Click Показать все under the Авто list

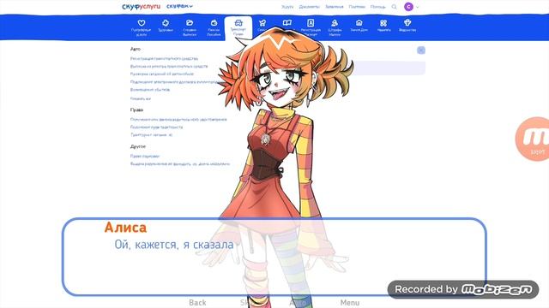[141, 98]
